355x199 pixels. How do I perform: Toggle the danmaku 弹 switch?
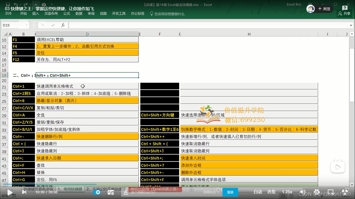pyautogui.click(x=97, y=192)
